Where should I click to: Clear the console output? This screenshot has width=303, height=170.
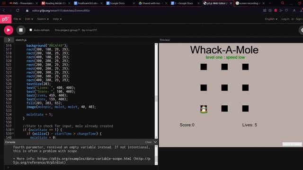pos(148,142)
